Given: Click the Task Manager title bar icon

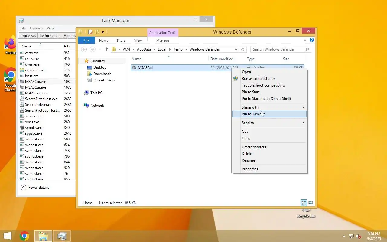Looking at the screenshot, I should (21, 21).
